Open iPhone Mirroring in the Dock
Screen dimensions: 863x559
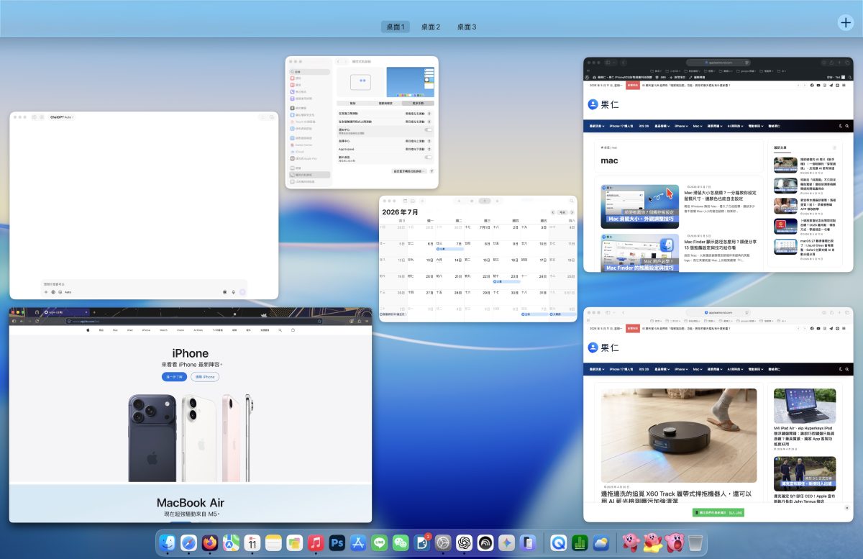528,542
